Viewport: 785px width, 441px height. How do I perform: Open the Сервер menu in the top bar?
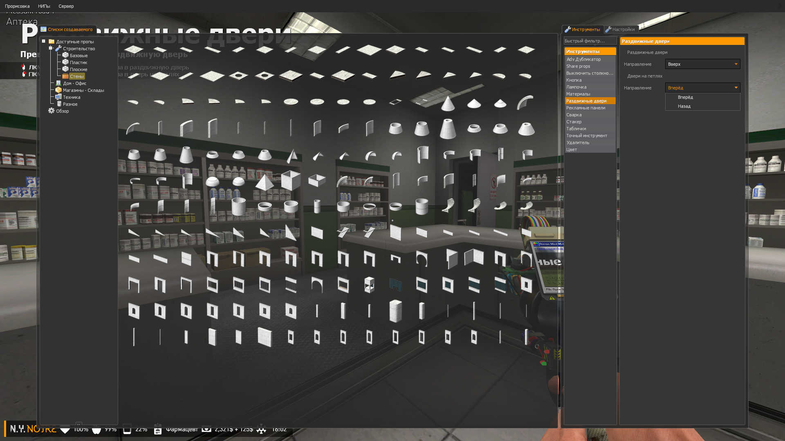[x=66, y=6]
